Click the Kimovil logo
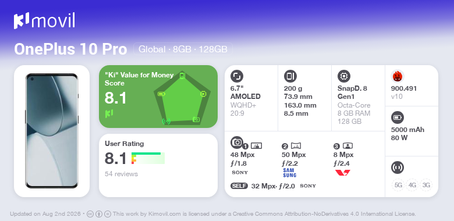Image resolution: width=454 pixels, height=221 pixels. click(44, 21)
